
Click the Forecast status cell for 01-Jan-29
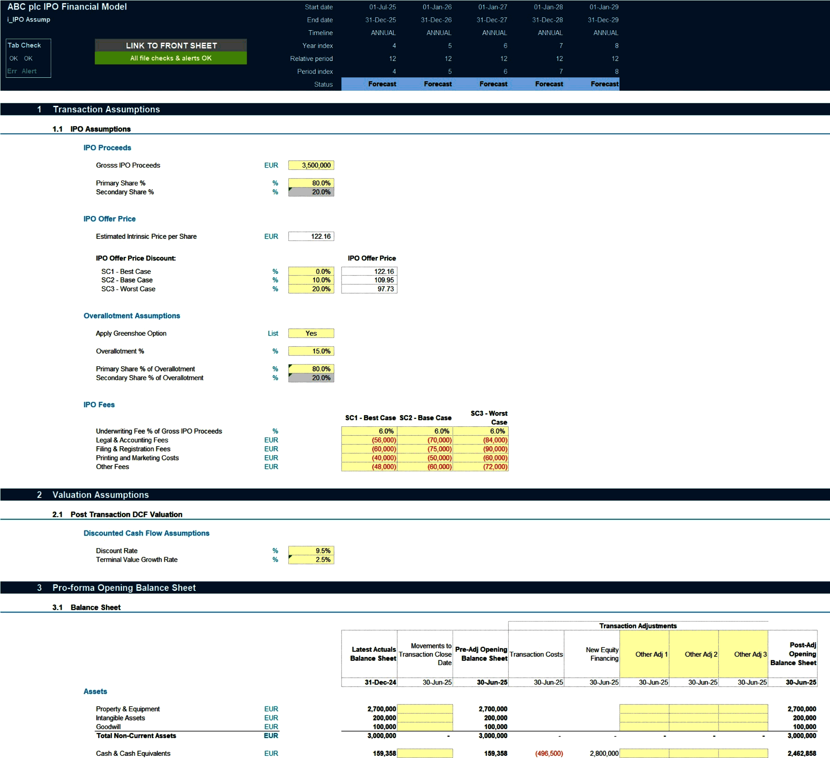tap(592, 84)
